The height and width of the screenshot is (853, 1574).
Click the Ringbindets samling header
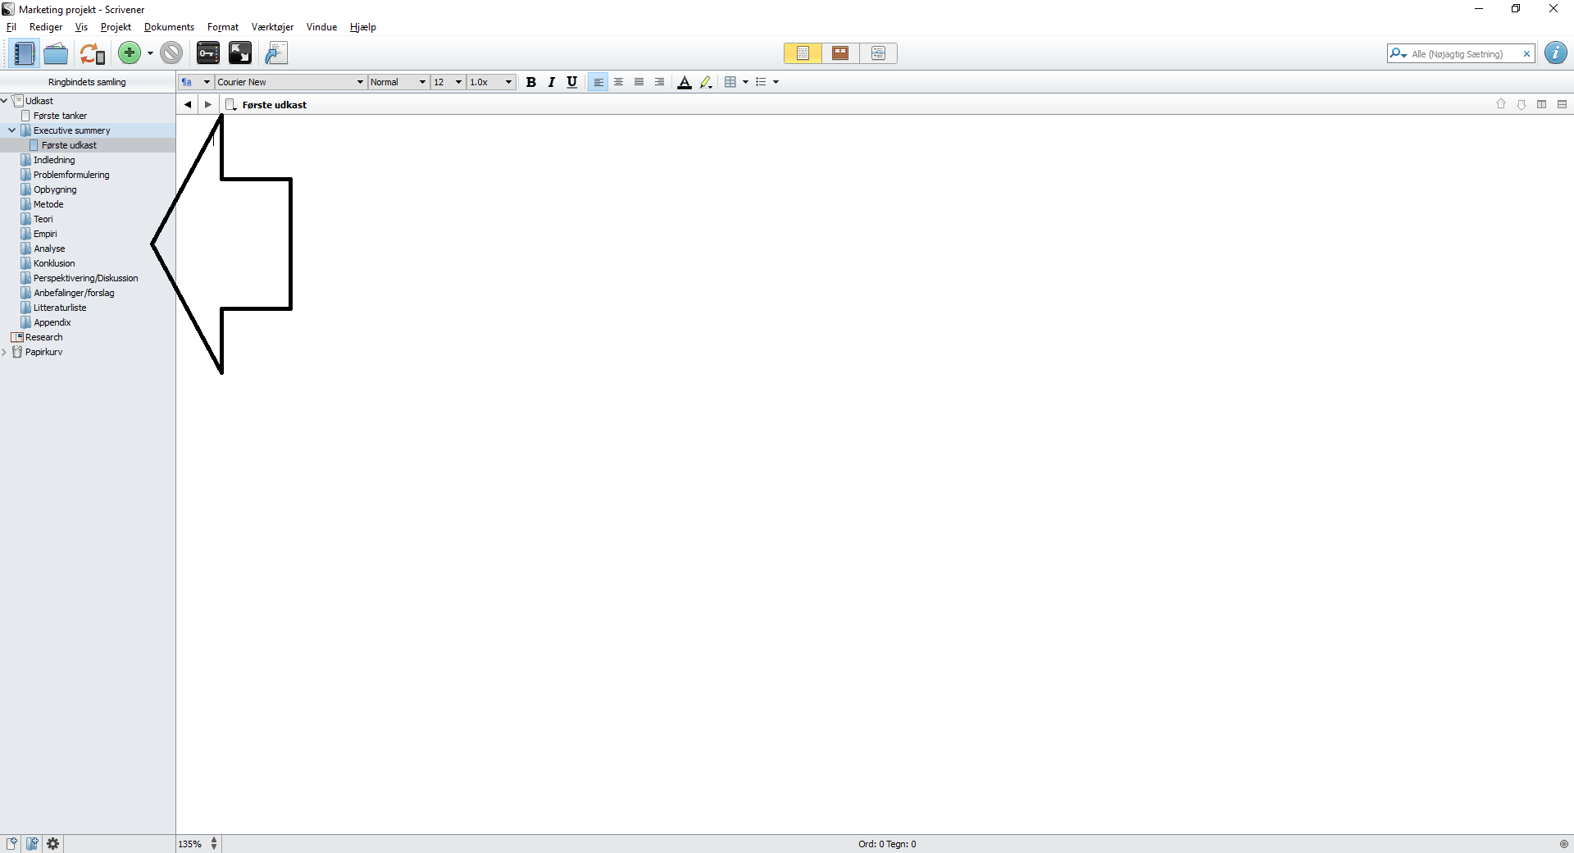coord(87,82)
